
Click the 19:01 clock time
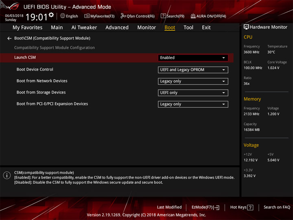pyautogui.click(x=37, y=17)
